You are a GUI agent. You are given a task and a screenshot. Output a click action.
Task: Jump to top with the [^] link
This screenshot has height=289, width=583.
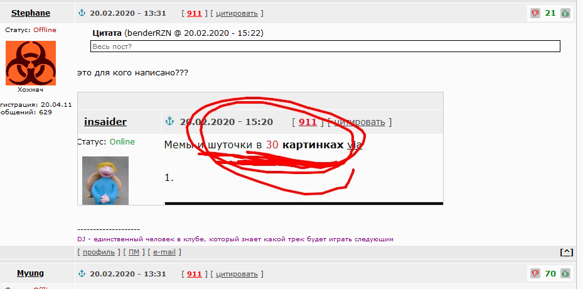tap(567, 252)
